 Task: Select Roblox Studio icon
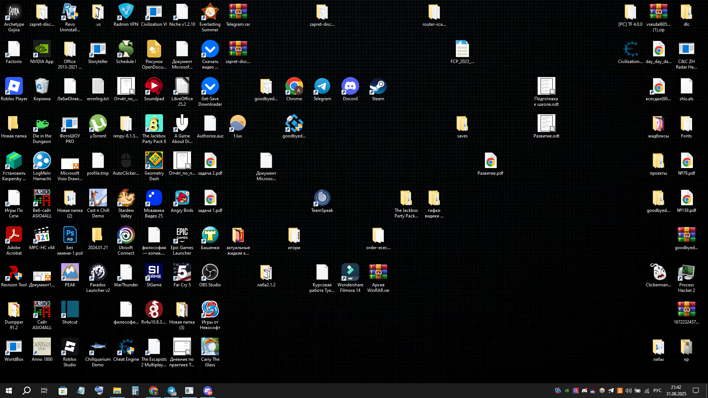point(70,353)
